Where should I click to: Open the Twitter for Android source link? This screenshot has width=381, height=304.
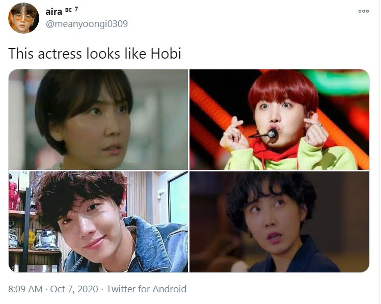pos(147,289)
